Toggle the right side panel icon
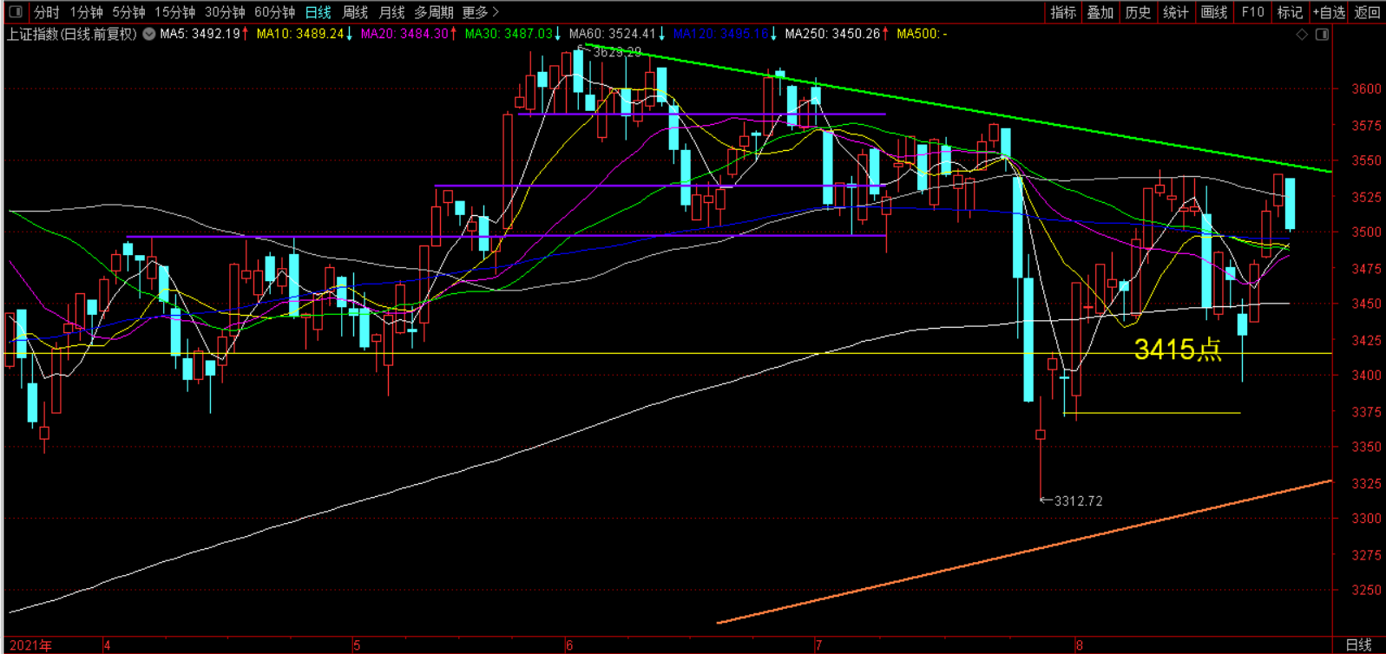This screenshot has width=1386, height=654. [1323, 35]
